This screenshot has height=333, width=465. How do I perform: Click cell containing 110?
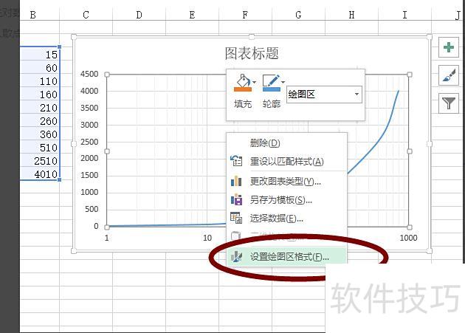[40, 81]
